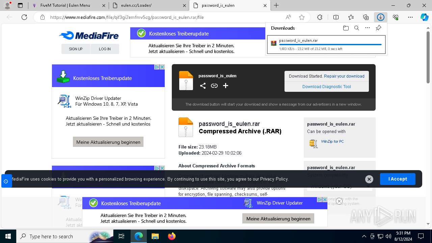Click Repair your download link
Screen dimensions: 432x243
coord(344,76)
